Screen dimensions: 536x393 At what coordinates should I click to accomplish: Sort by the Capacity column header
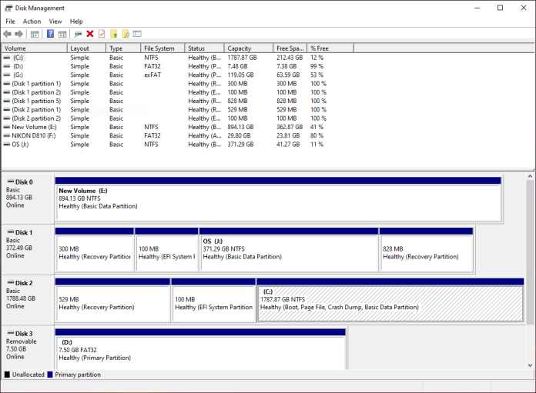coord(249,48)
